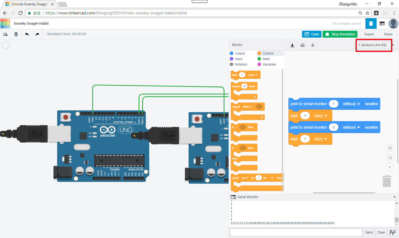Image resolution: width=399 pixels, height=238 pixels.
Task: Select the Control blocks category
Action: coord(267,53)
